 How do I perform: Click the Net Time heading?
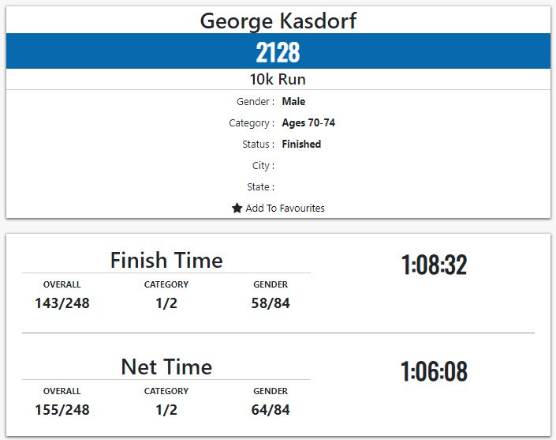click(166, 367)
